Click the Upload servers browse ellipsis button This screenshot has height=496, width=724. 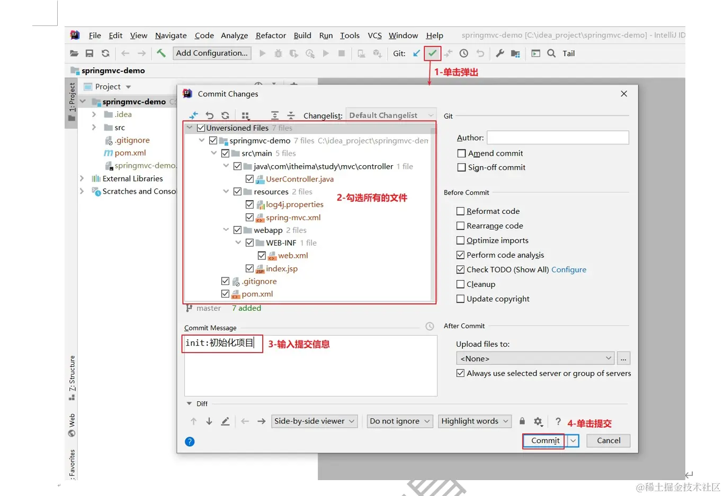tap(623, 358)
